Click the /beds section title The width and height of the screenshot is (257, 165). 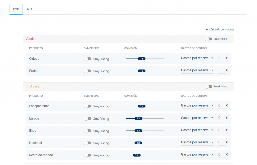click(x=30, y=39)
